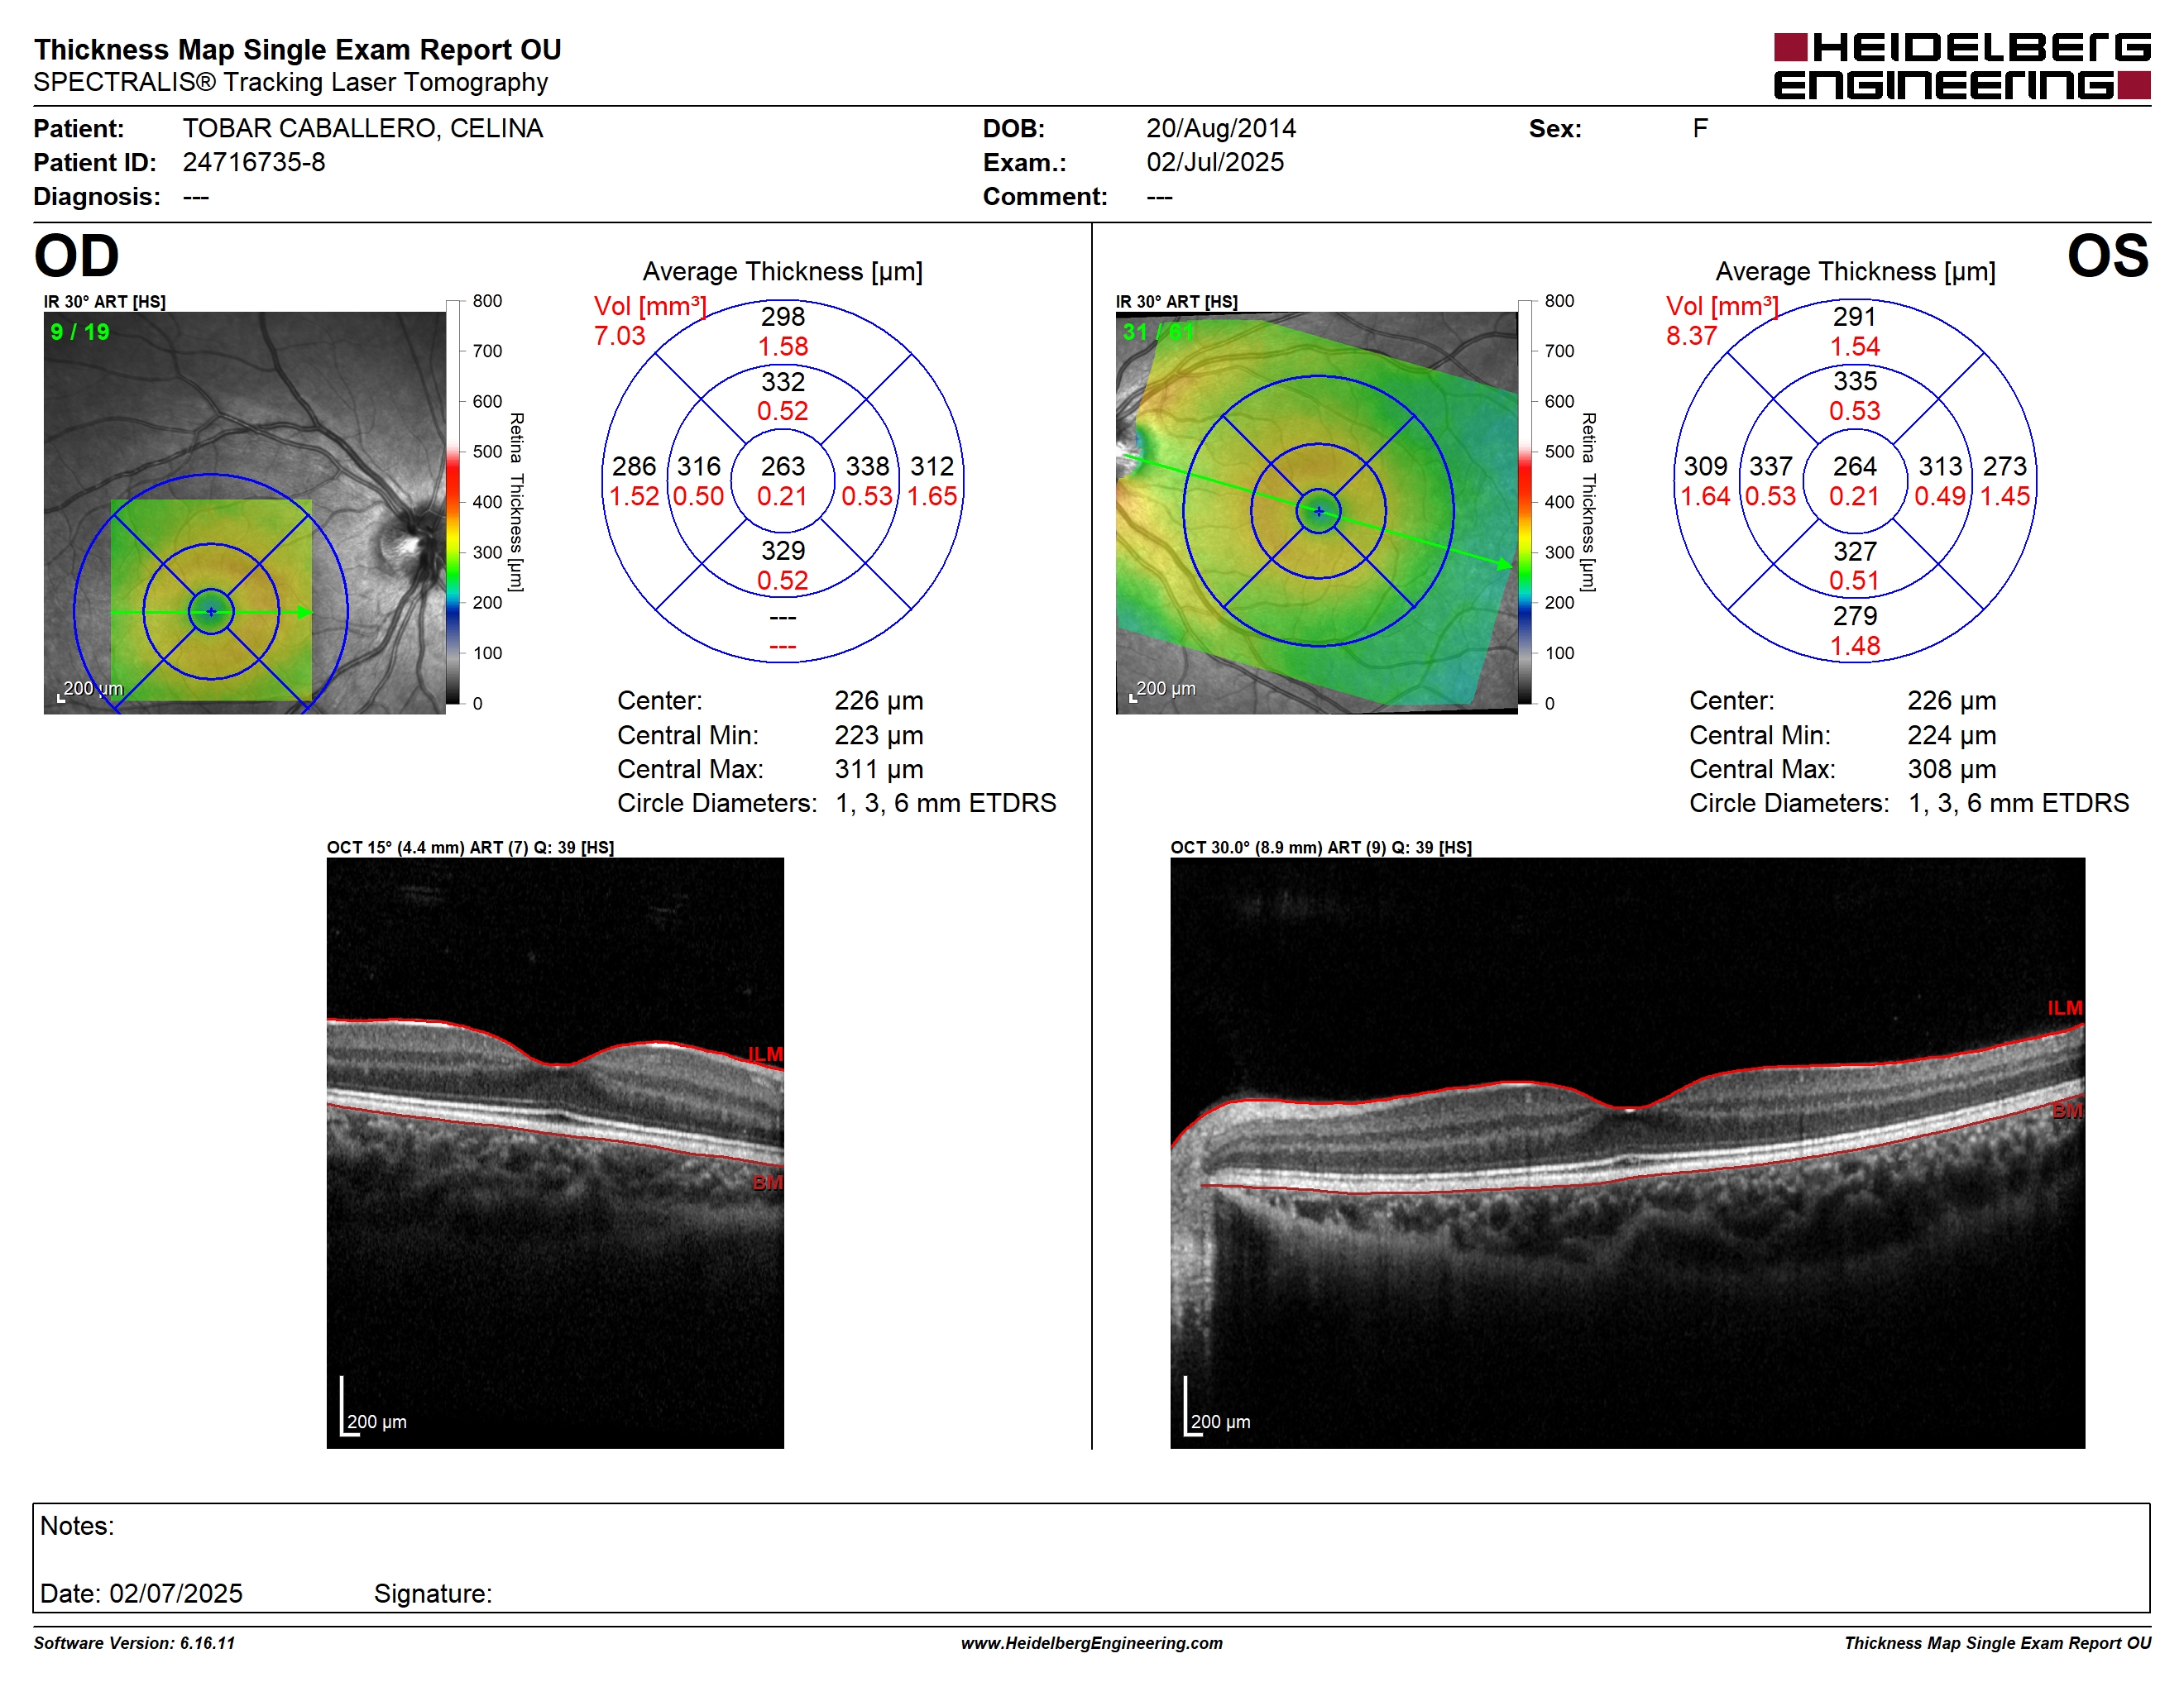Image resolution: width=2184 pixels, height=1687 pixels.
Task: Click OS inner superior thickness 335
Action: pos(1854,382)
